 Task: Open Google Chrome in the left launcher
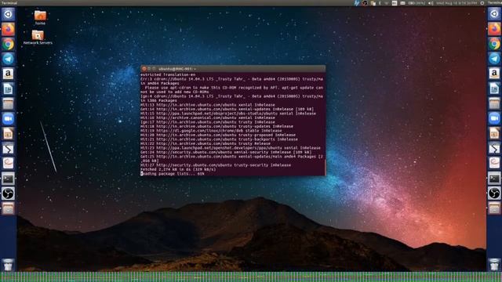[x=8, y=44]
